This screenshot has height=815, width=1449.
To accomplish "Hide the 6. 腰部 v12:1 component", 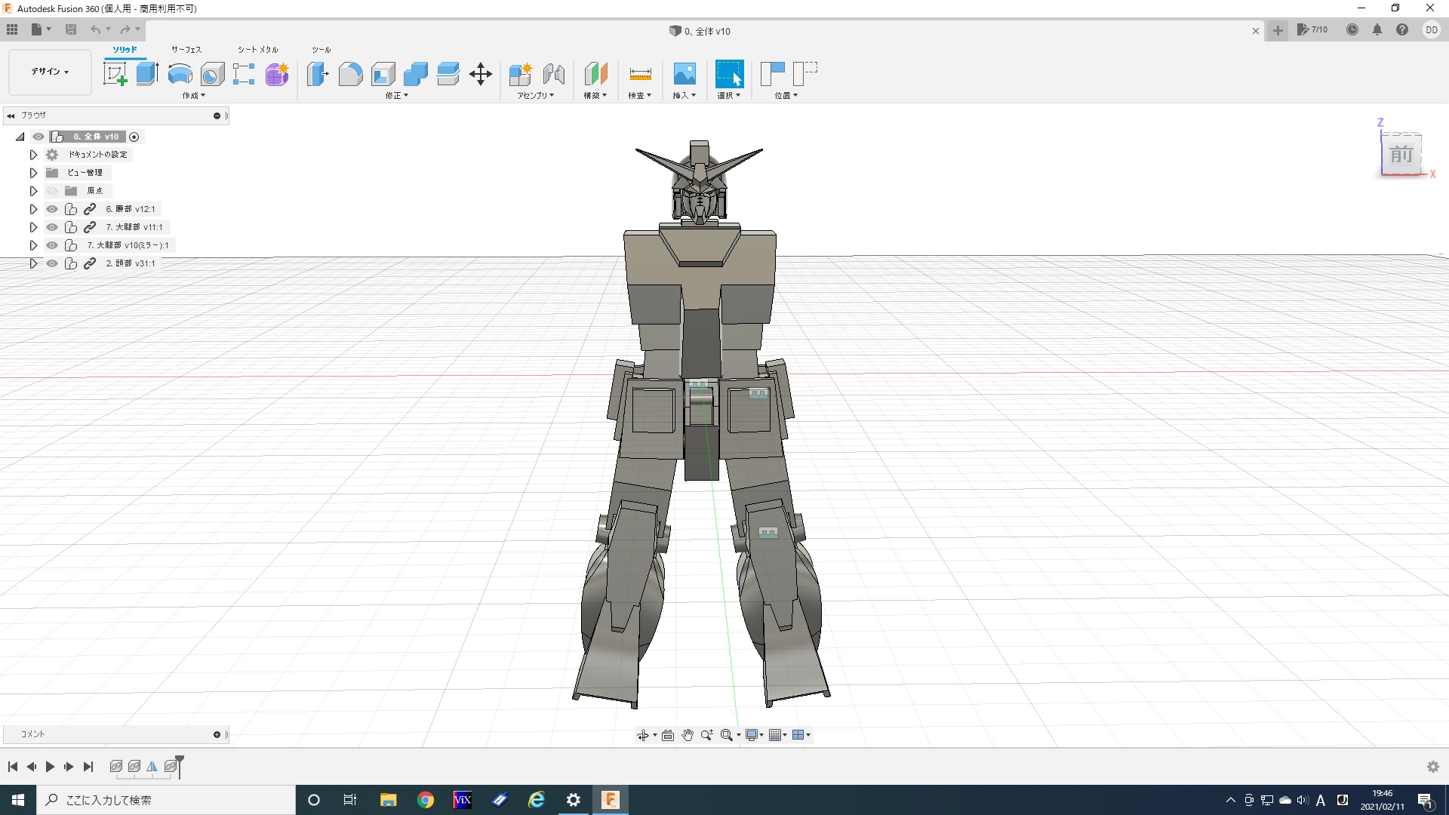I will (52, 209).
